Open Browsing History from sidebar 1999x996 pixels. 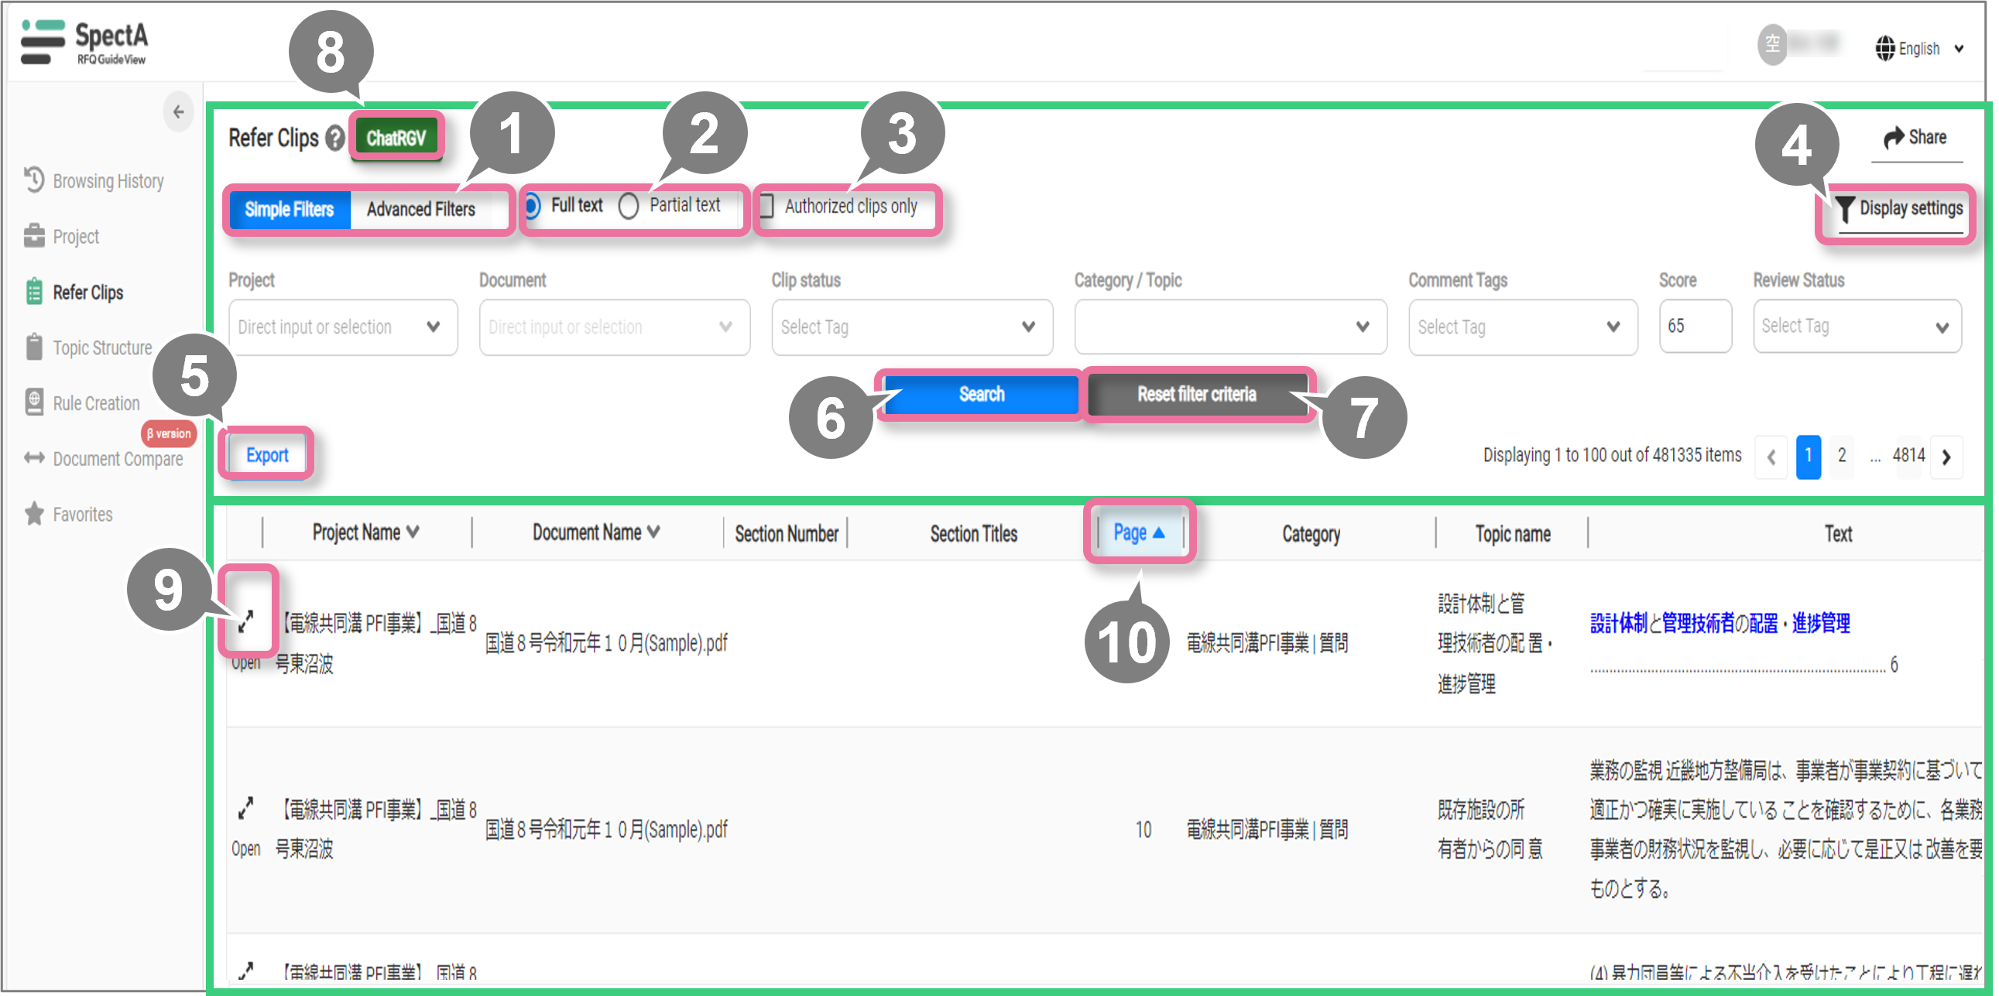[x=107, y=181]
